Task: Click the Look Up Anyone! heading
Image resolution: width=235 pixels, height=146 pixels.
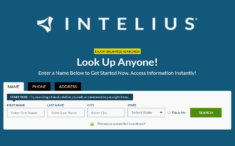Action: 117,62
